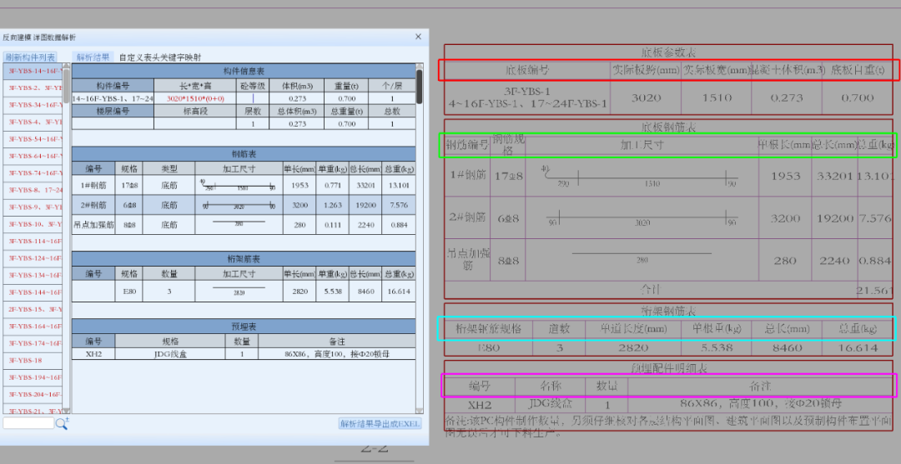Click the E80 cell in 桁架筋表
The width and height of the screenshot is (901, 464).
pyautogui.click(x=129, y=292)
